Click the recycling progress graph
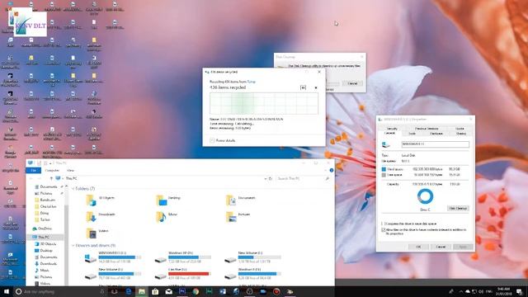 (x=264, y=103)
